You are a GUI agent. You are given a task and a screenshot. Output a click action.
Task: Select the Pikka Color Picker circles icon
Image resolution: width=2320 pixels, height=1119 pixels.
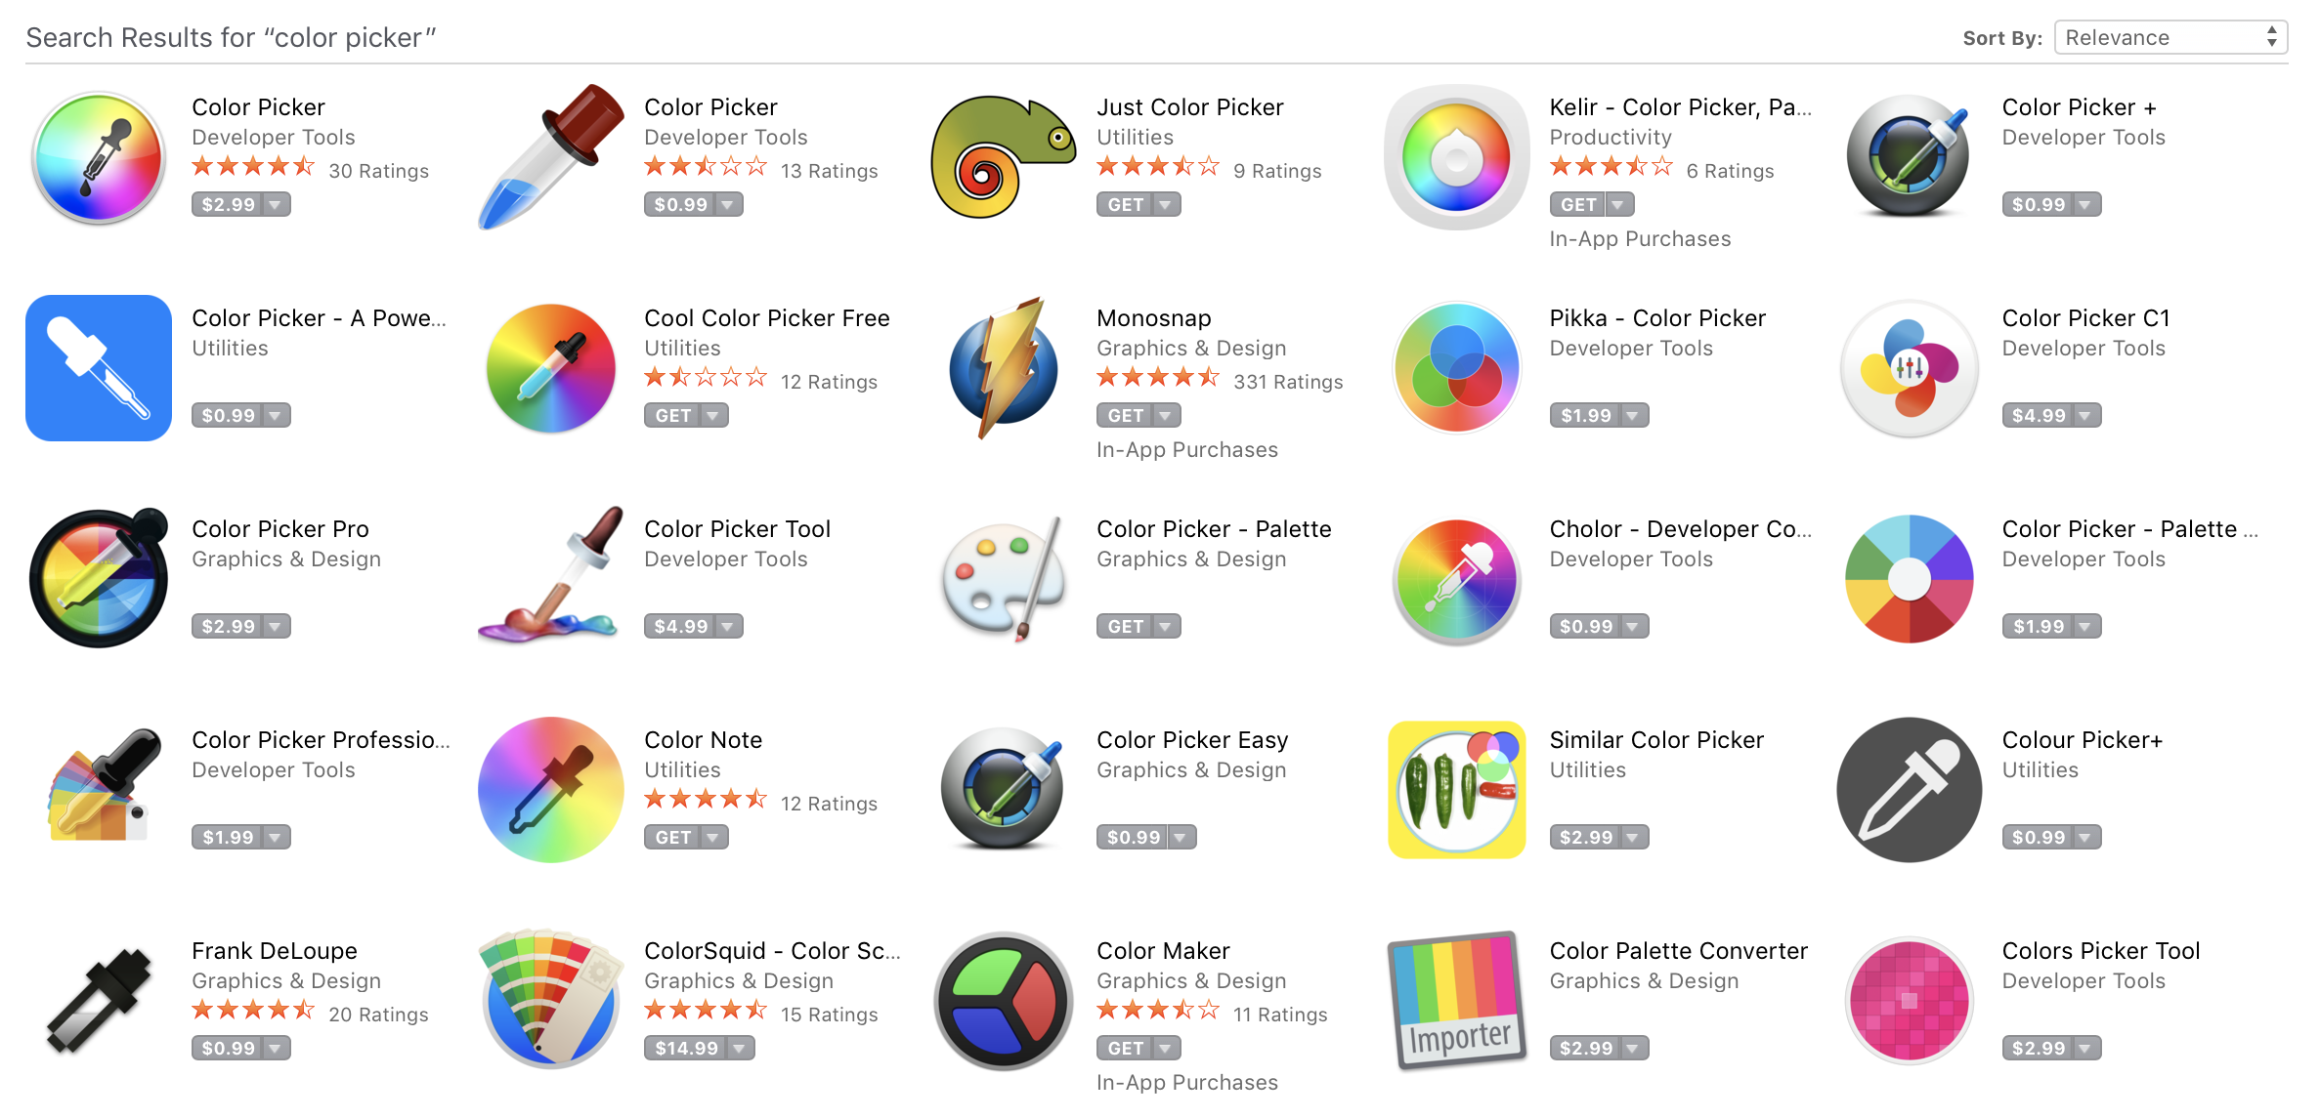point(1456,366)
